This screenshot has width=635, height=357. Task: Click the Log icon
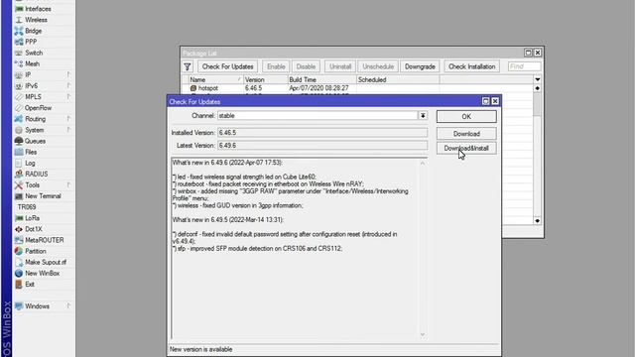pyautogui.click(x=19, y=163)
